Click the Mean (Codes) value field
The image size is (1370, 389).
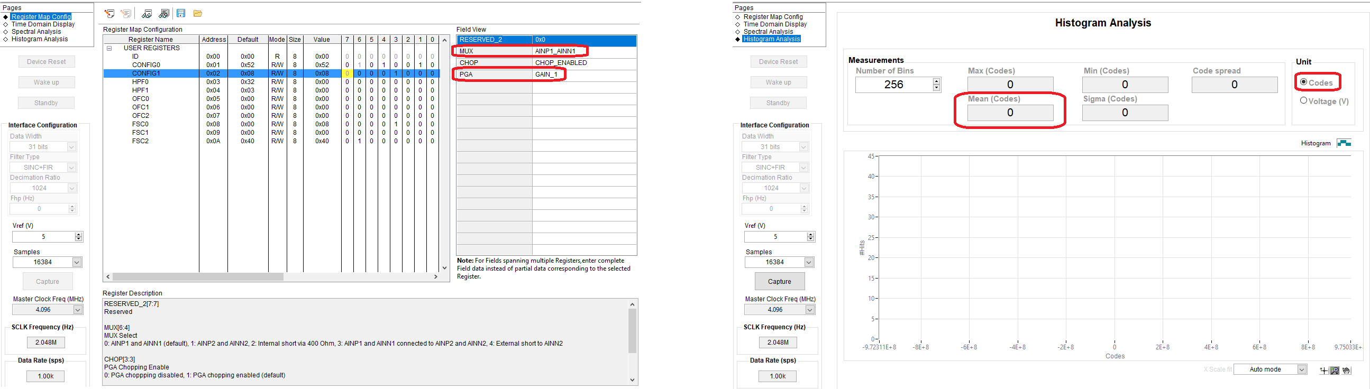tap(1010, 113)
